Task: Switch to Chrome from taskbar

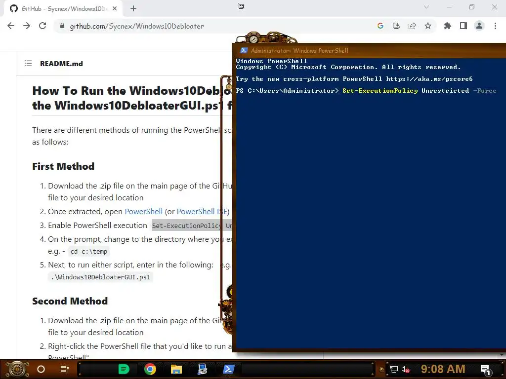Action: 150,369
